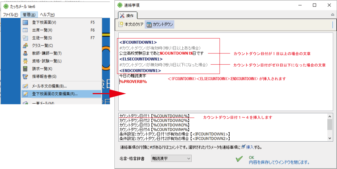The height and width of the screenshot is (169, 337).
Task: Select カウントダウン日付3【%COUNTDOWN3%】 in the list
Action: (x=154, y=125)
